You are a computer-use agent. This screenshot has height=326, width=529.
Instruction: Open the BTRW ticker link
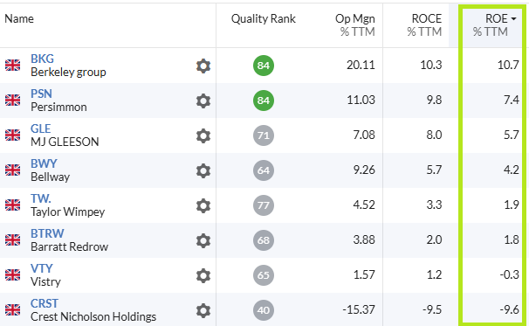click(47, 233)
